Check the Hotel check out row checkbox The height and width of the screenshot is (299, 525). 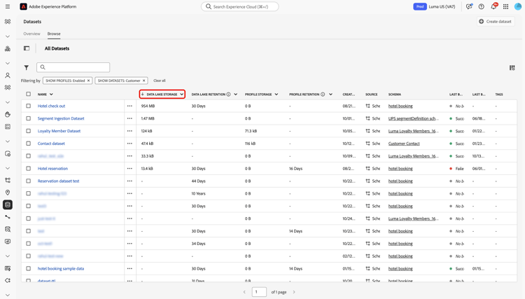[29, 106]
